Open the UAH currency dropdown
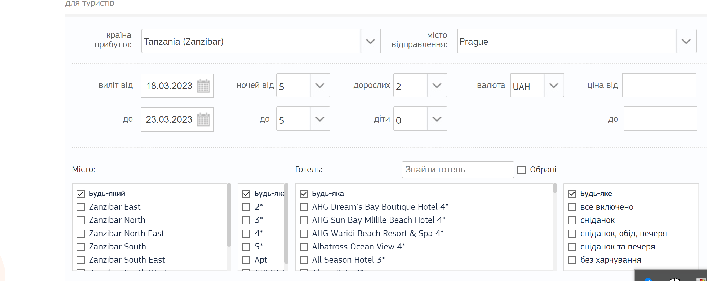The width and height of the screenshot is (707, 281). click(554, 85)
